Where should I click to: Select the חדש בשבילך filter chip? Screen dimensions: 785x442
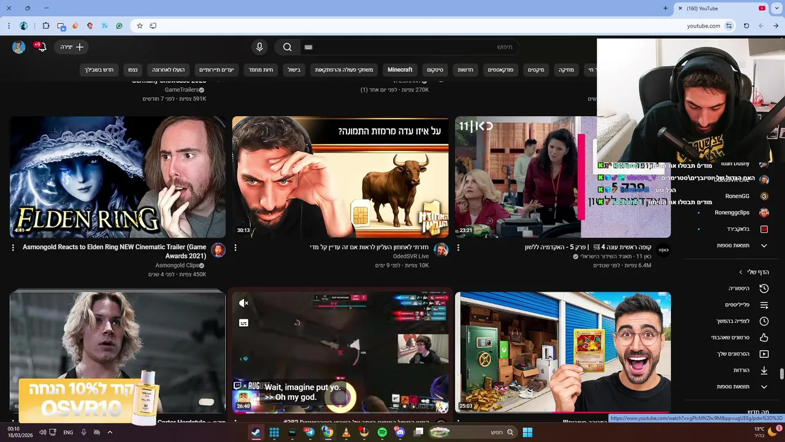pos(99,70)
